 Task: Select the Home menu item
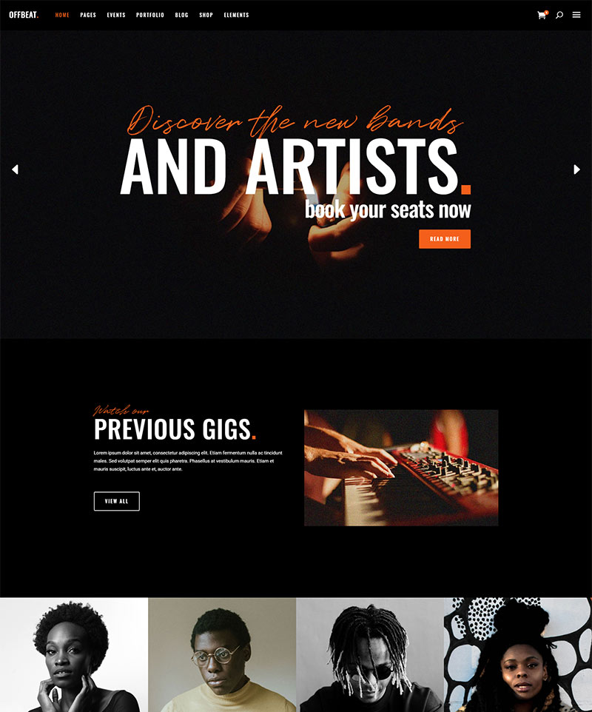[x=62, y=15]
